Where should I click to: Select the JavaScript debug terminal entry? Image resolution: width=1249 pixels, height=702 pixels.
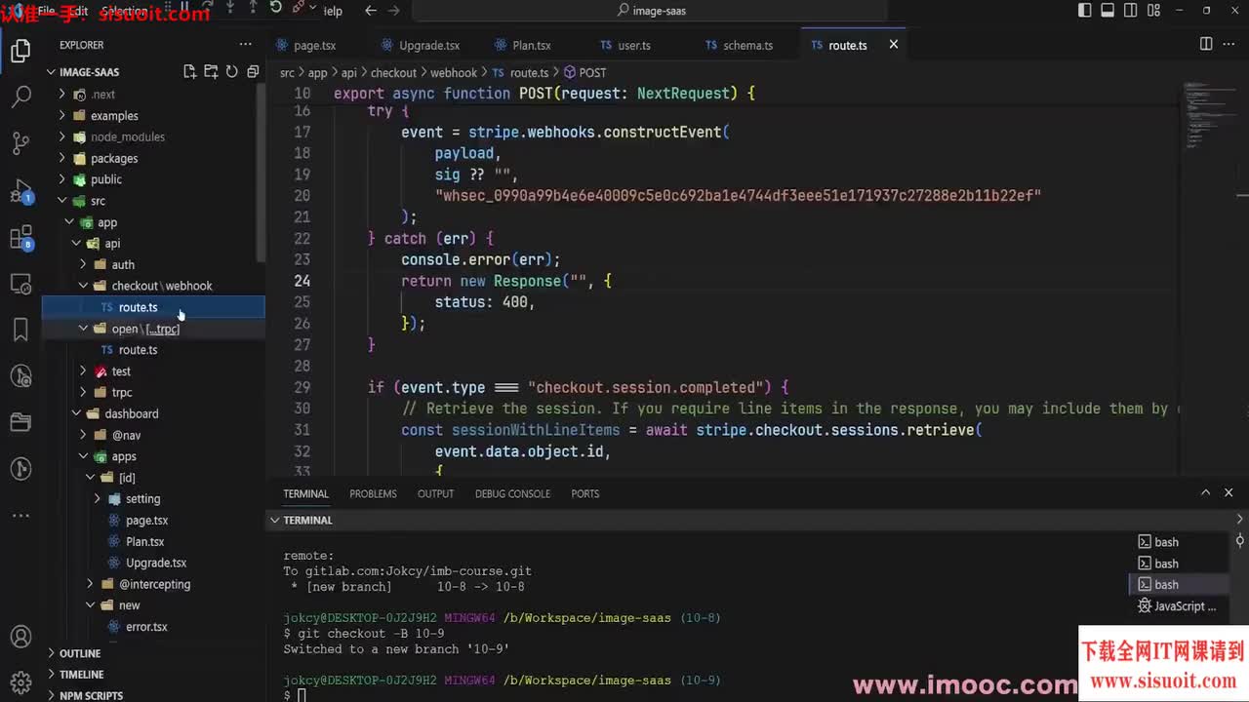pyautogui.click(x=1176, y=606)
